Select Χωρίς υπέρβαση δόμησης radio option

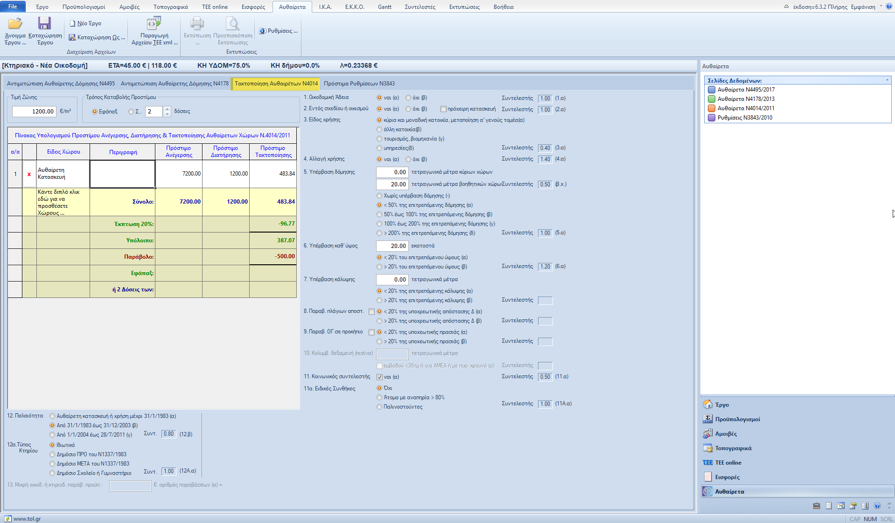(379, 196)
